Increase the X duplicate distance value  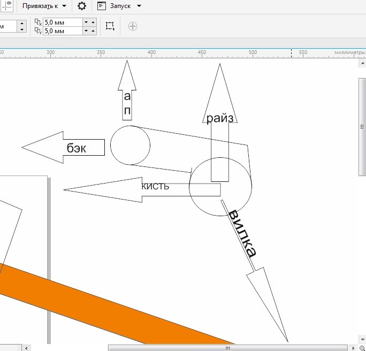93,22
